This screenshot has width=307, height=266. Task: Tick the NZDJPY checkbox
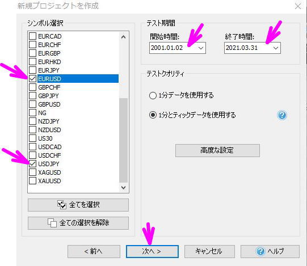(32, 121)
